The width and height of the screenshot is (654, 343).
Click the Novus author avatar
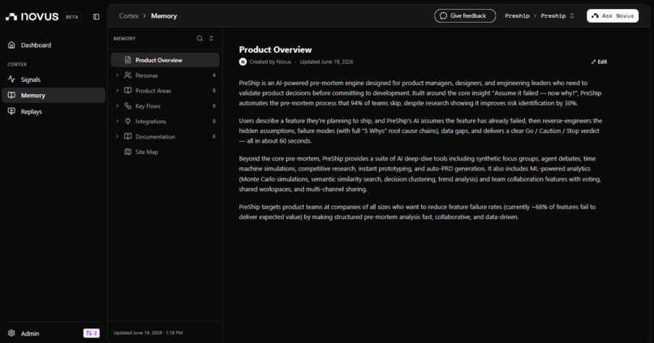[243, 62]
